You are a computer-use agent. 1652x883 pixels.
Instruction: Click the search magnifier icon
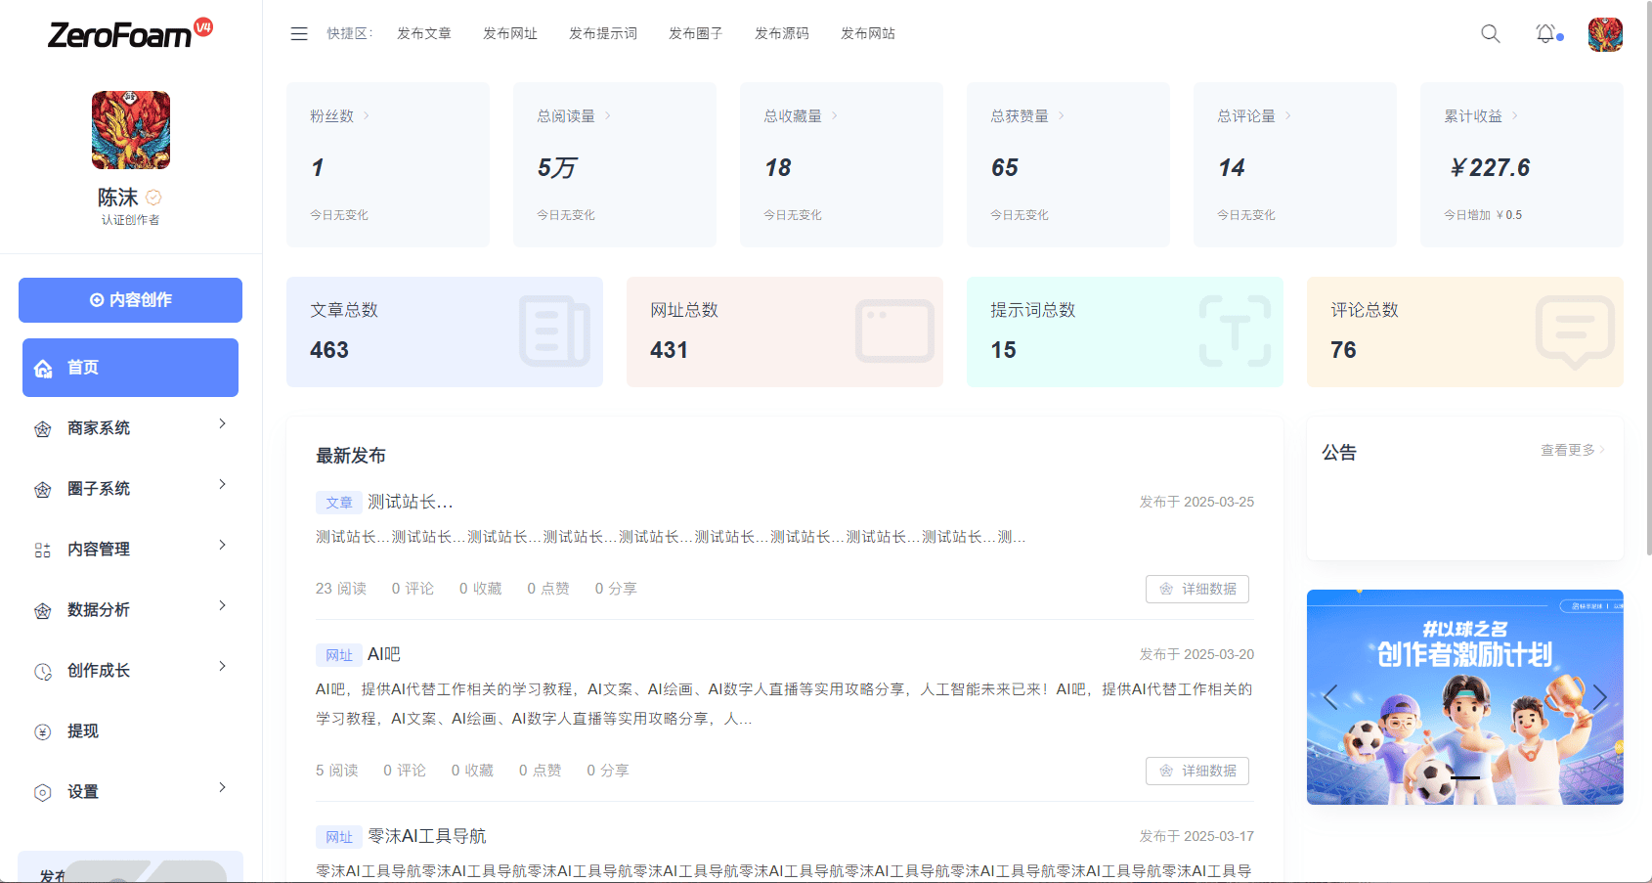1490,33
